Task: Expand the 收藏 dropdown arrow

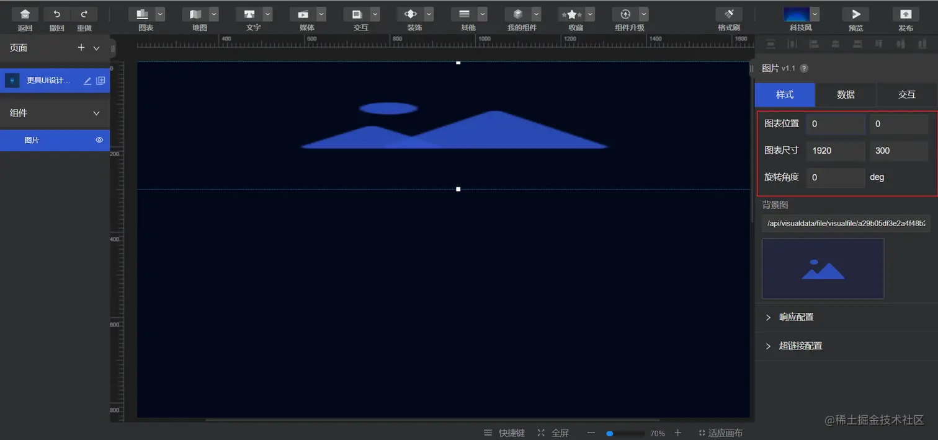Action: tap(590, 14)
